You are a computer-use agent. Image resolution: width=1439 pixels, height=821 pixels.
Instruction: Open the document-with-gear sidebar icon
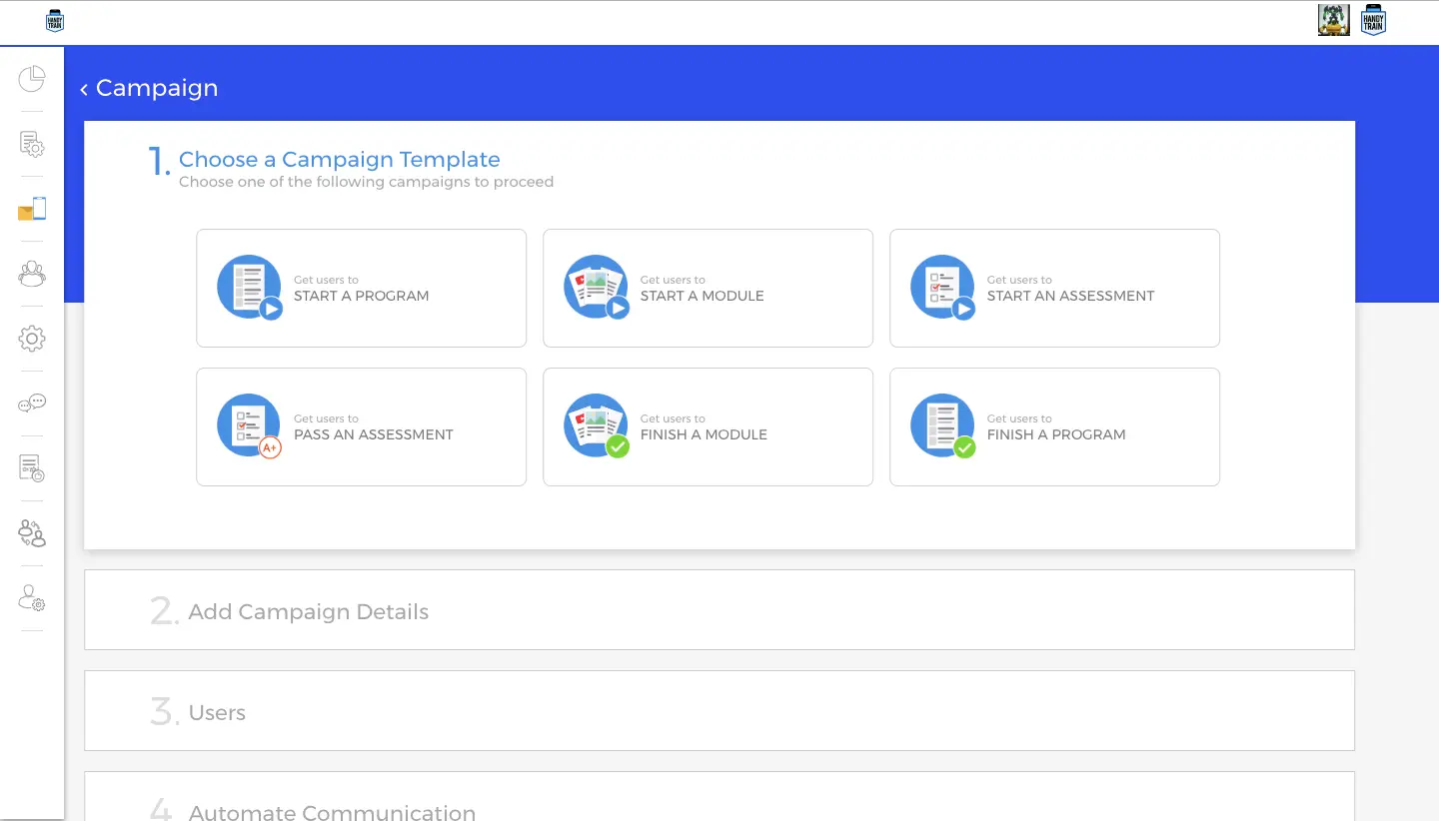[x=32, y=144]
